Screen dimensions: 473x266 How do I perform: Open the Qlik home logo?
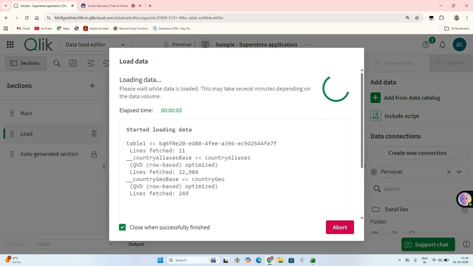point(38,45)
